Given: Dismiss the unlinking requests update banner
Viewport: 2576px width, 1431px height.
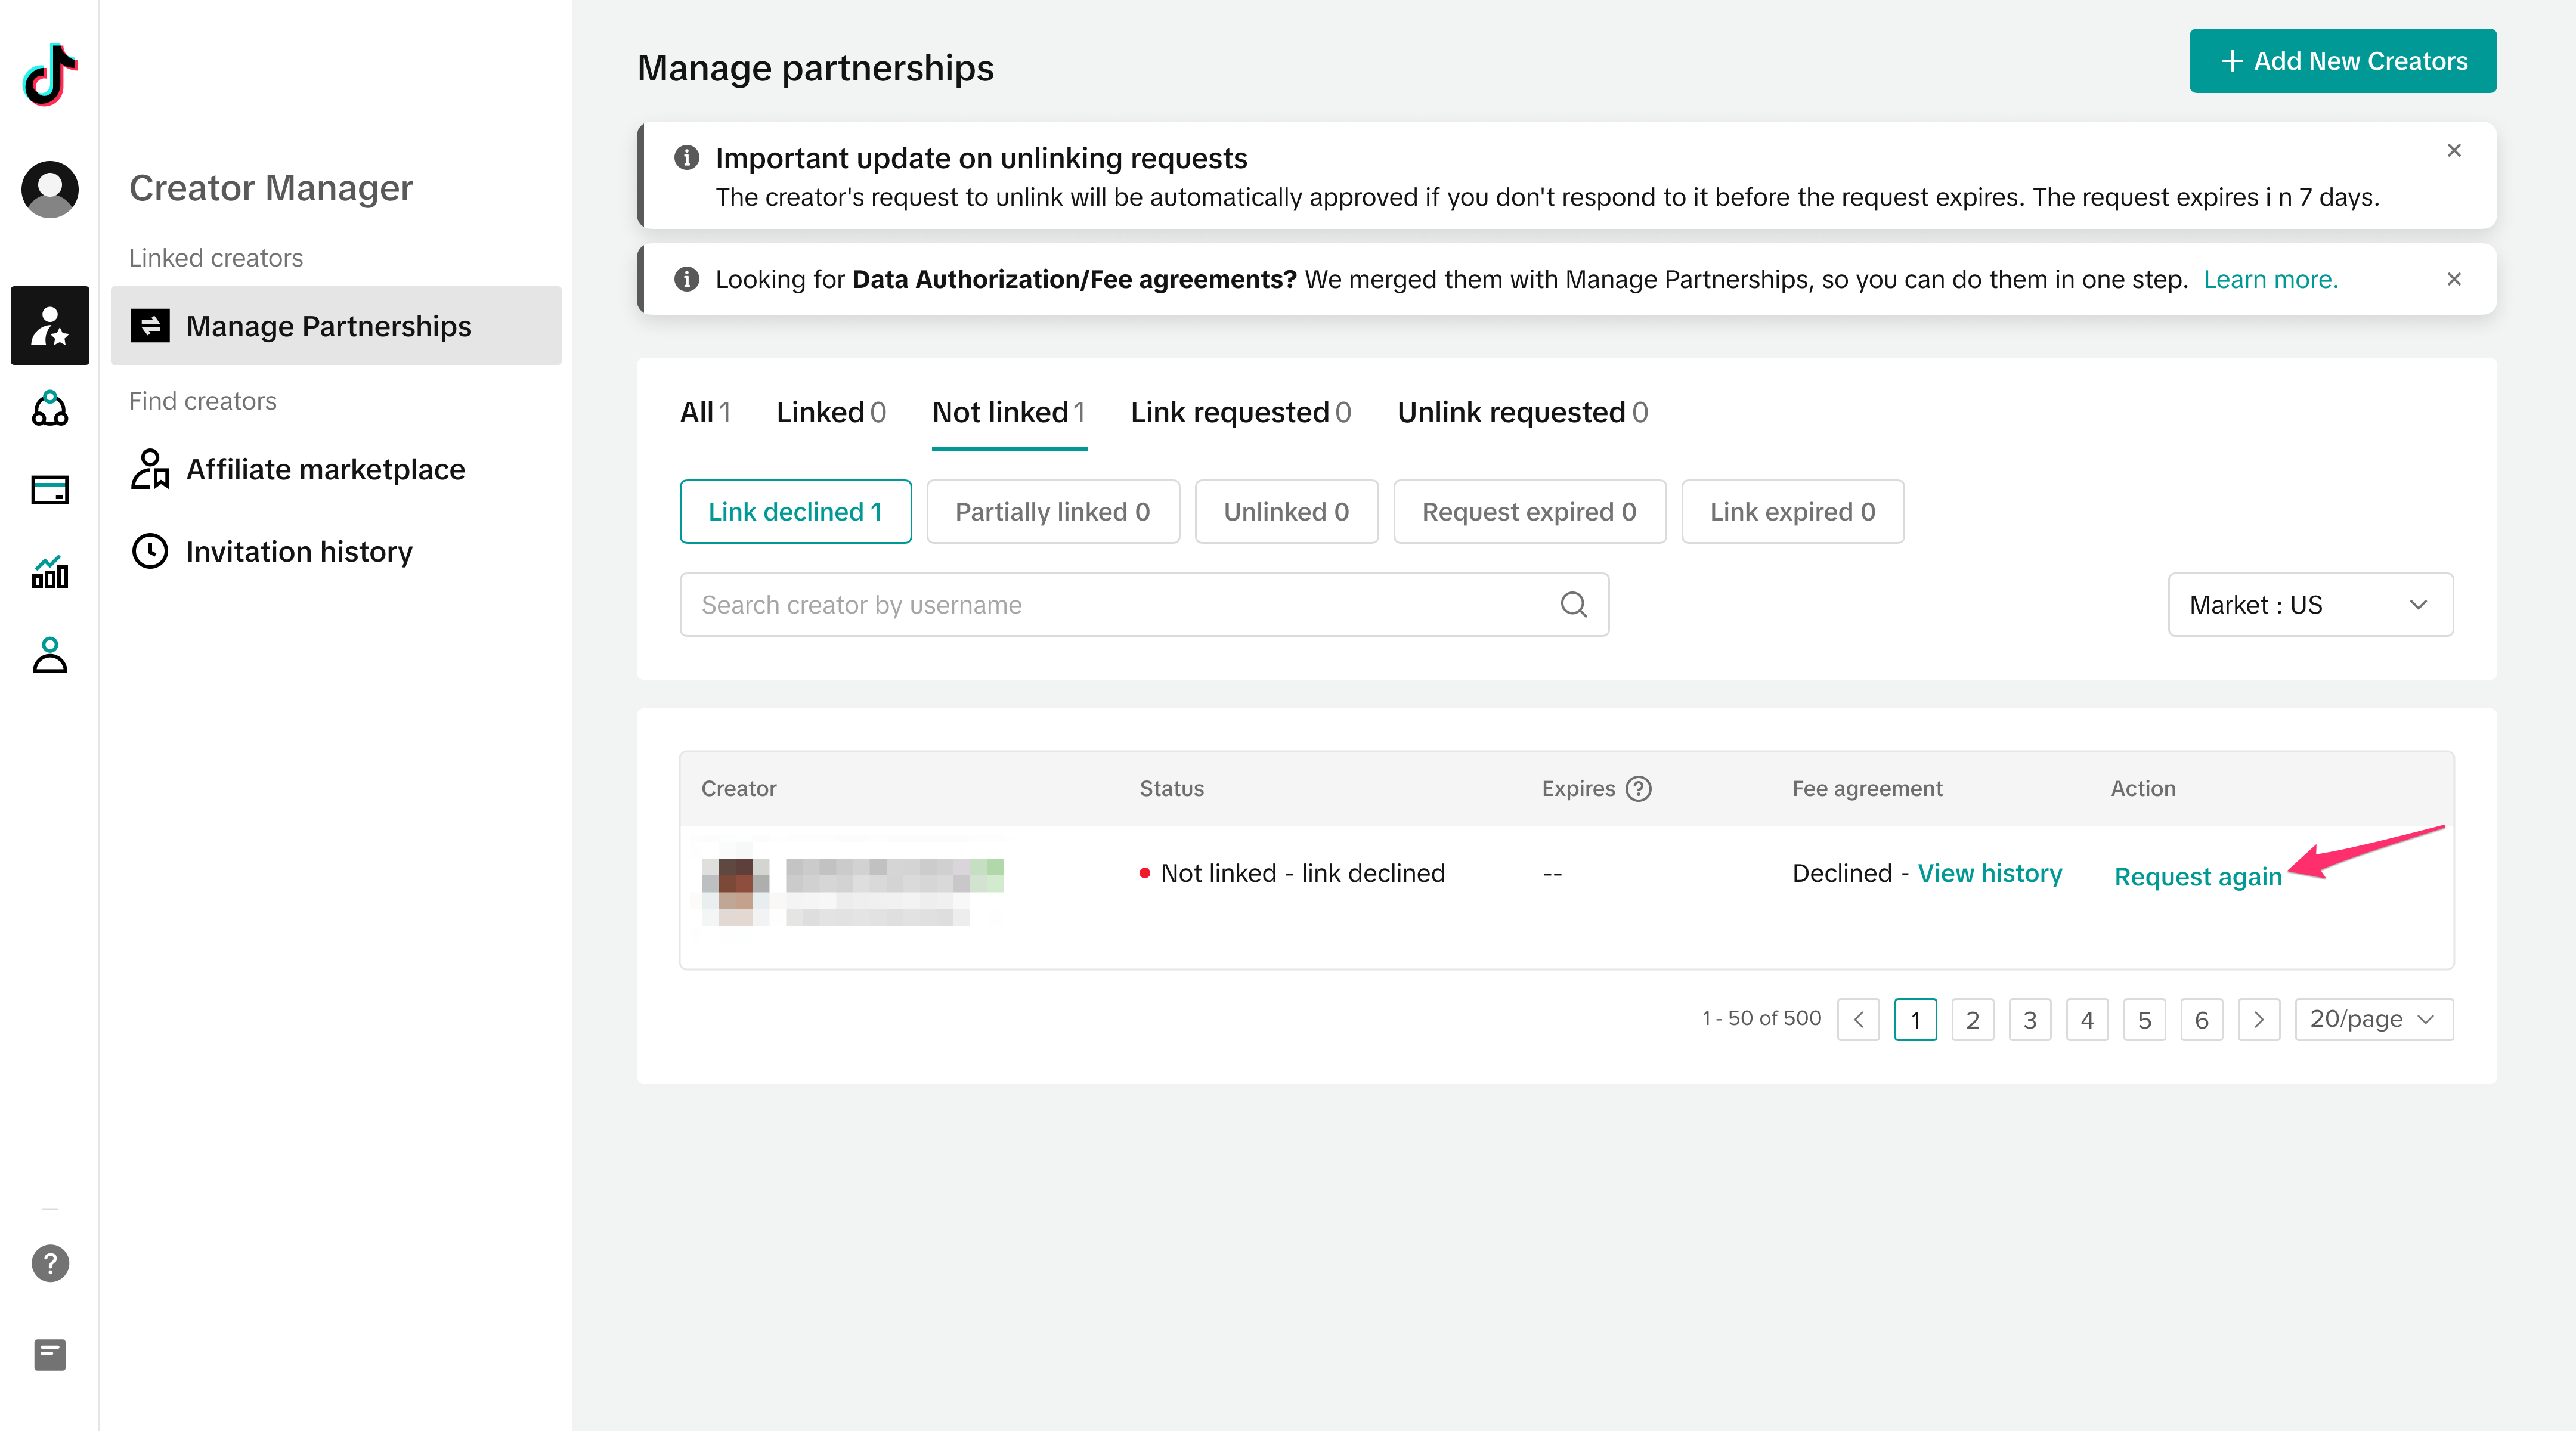Looking at the screenshot, I should [x=2453, y=150].
